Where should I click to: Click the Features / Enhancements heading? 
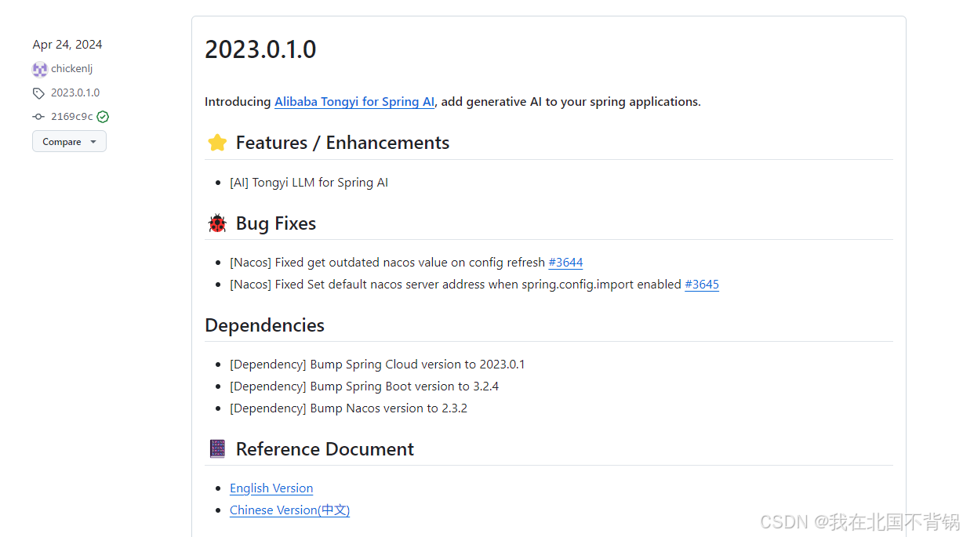click(x=343, y=143)
